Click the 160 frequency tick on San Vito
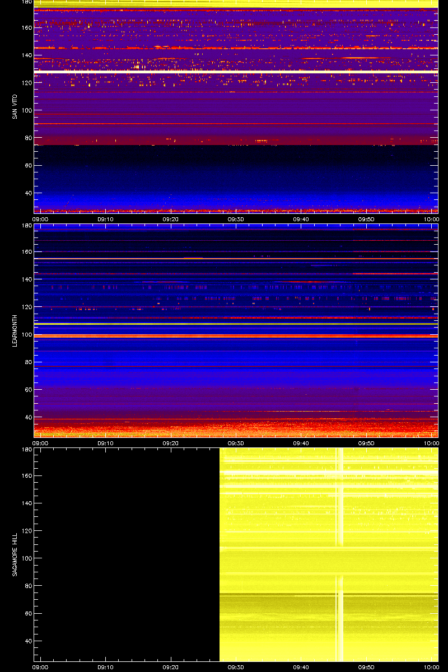The height and width of the screenshot is (672, 448). coord(26,28)
